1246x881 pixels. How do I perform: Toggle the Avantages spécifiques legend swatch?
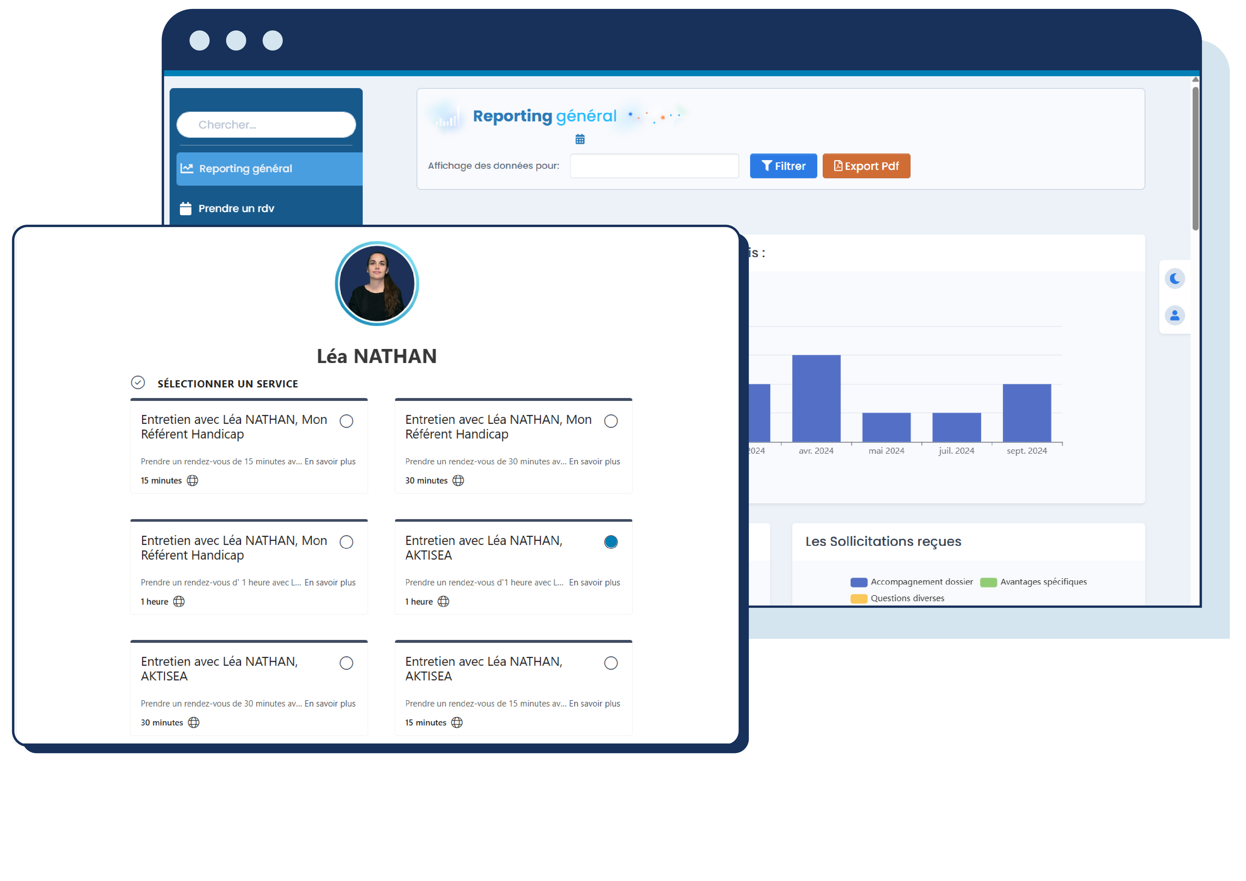tap(988, 583)
